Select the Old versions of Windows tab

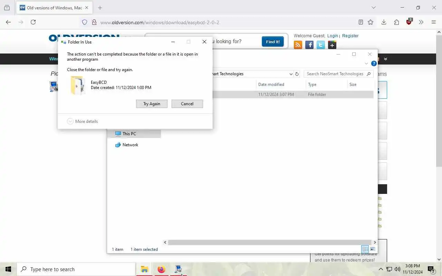click(x=54, y=8)
